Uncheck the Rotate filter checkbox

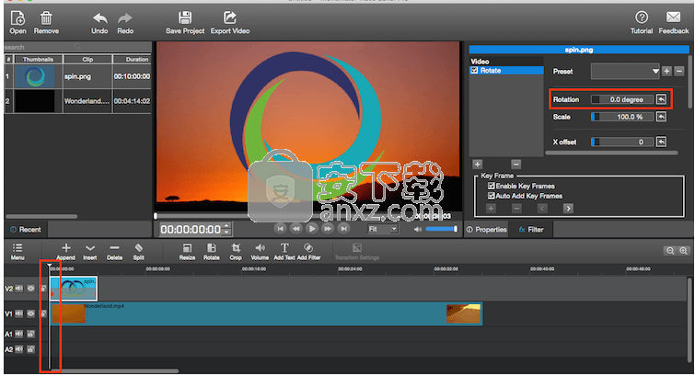pyautogui.click(x=474, y=71)
